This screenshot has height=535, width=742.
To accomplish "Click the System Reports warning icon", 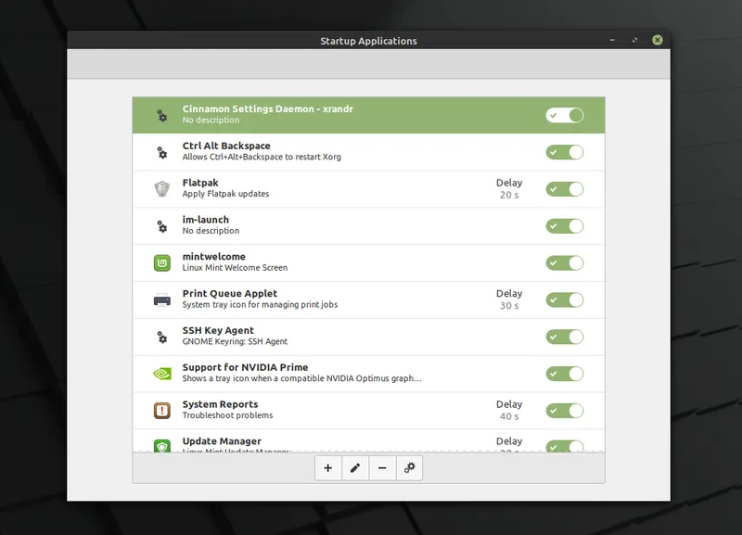I will tap(161, 411).
